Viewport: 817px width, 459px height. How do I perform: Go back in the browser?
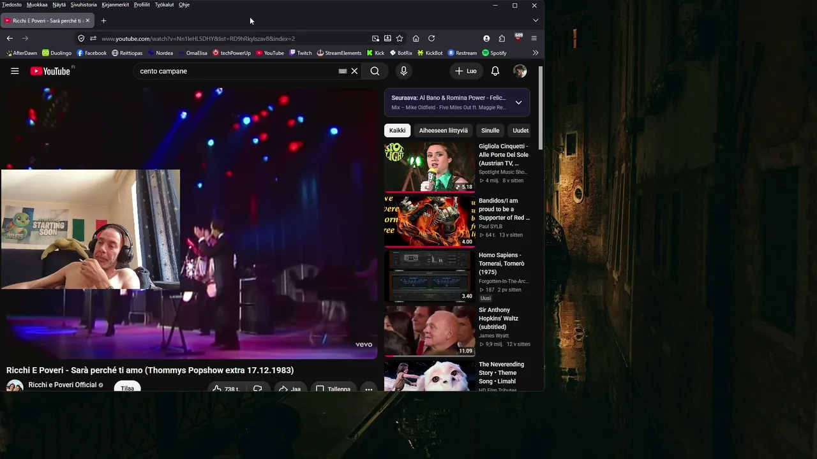tap(10, 38)
